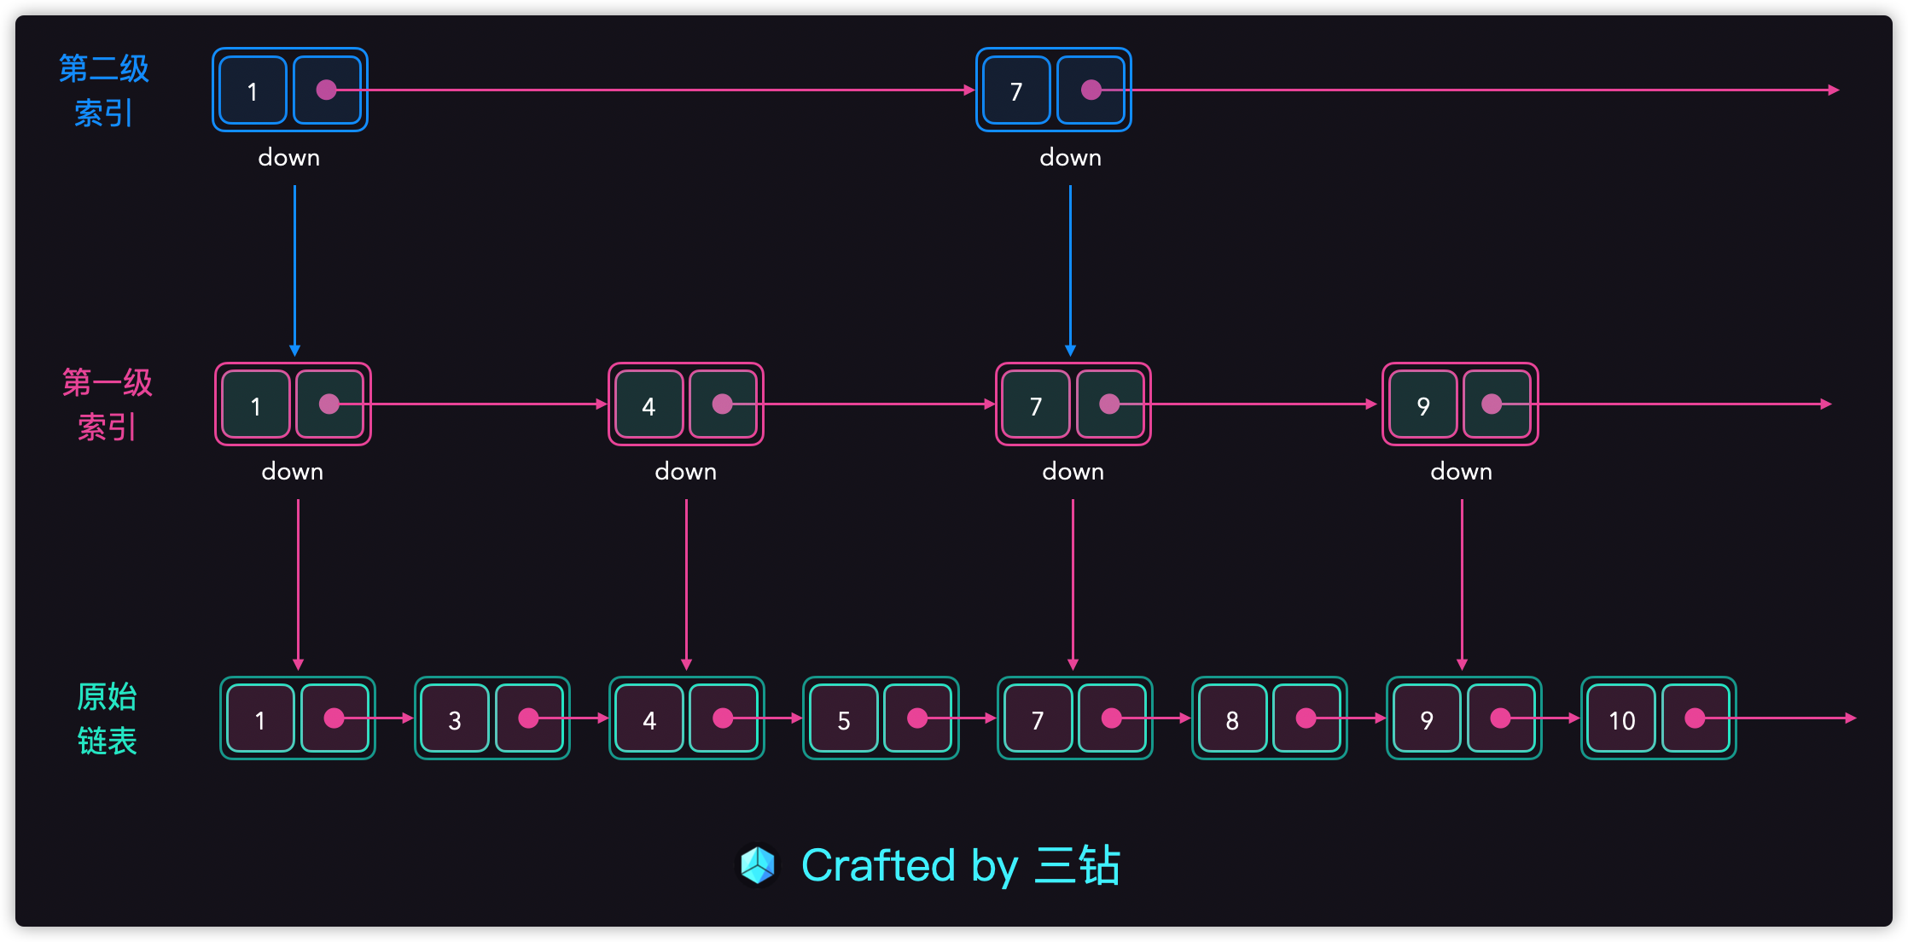
Task: Click the 第一级索引 label
Action: pos(107,404)
